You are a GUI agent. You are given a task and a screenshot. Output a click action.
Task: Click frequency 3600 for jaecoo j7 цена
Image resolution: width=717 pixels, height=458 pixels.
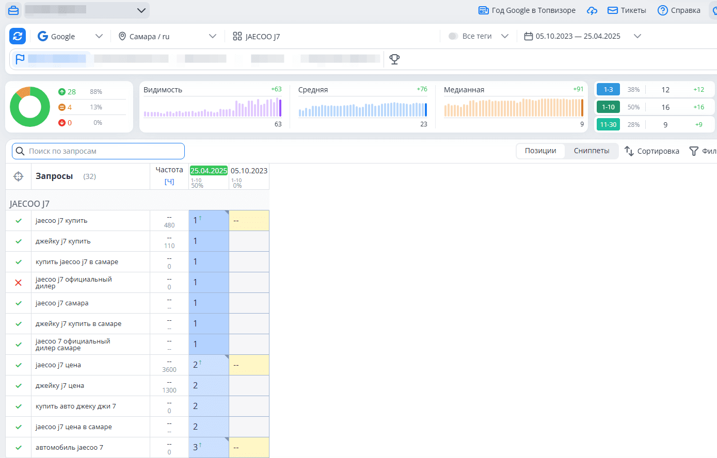(x=169, y=370)
